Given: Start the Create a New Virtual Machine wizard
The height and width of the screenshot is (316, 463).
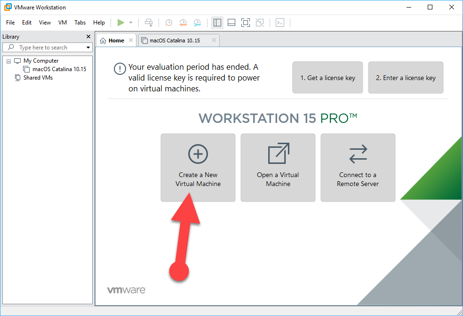Looking at the screenshot, I should tap(198, 167).
